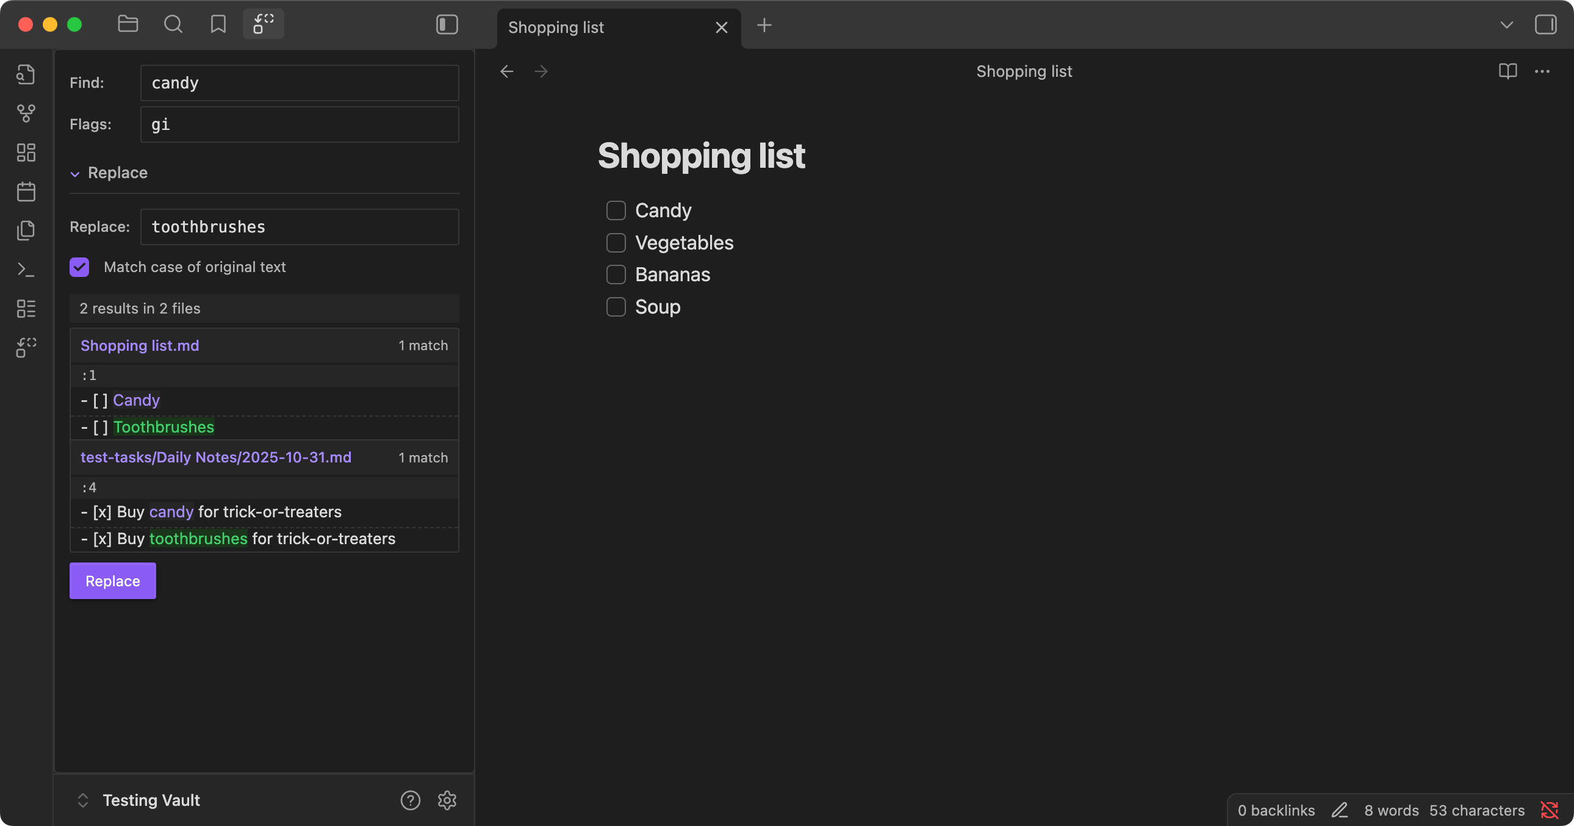Focus the Flags input field

[300, 124]
